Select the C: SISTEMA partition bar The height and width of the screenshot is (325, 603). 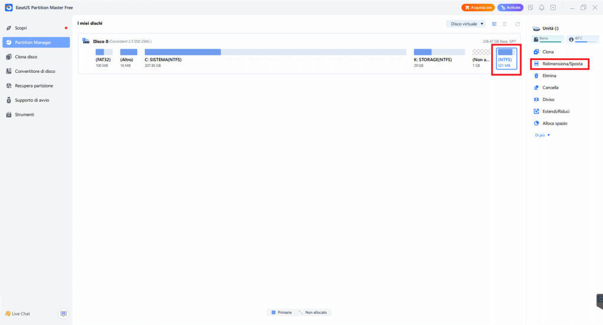(276, 52)
